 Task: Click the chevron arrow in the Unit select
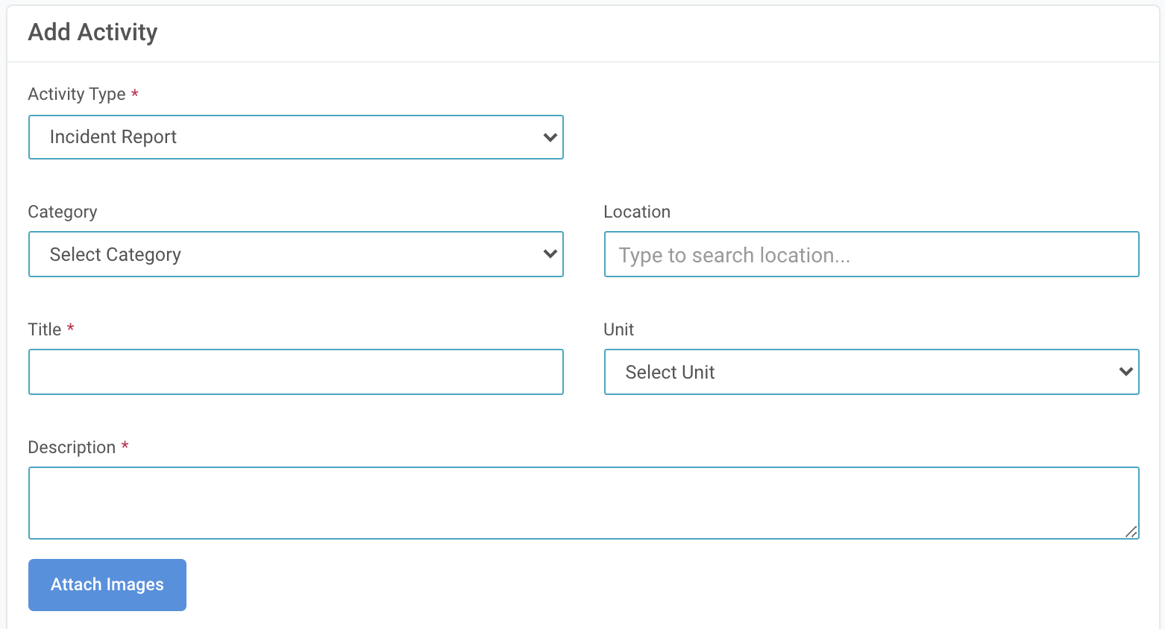1126,372
